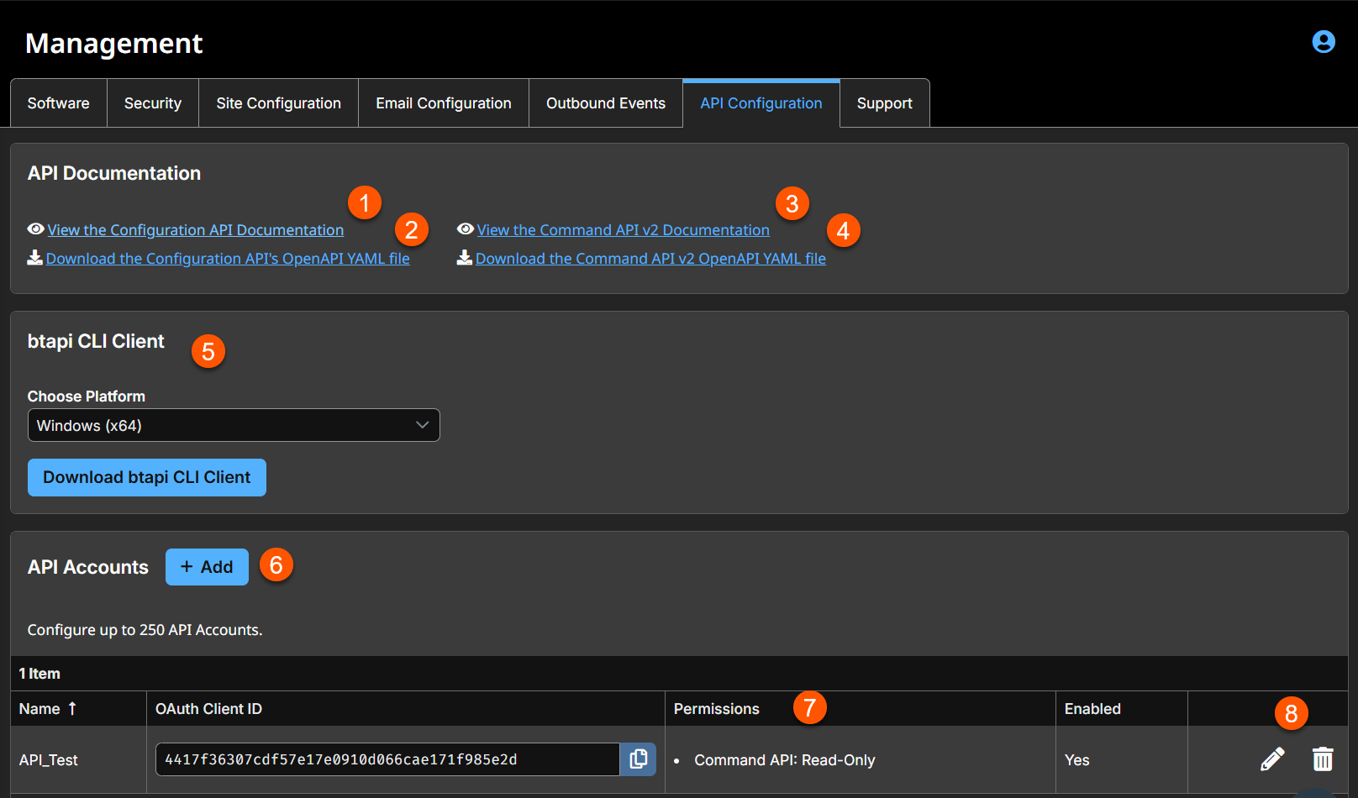
Task: Switch to the Support tab
Action: point(885,103)
